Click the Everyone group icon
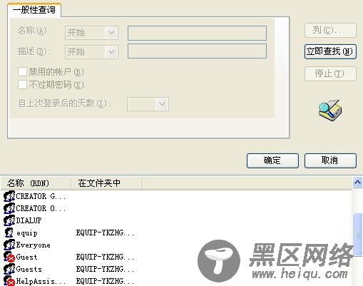 [x=9, y=245]
